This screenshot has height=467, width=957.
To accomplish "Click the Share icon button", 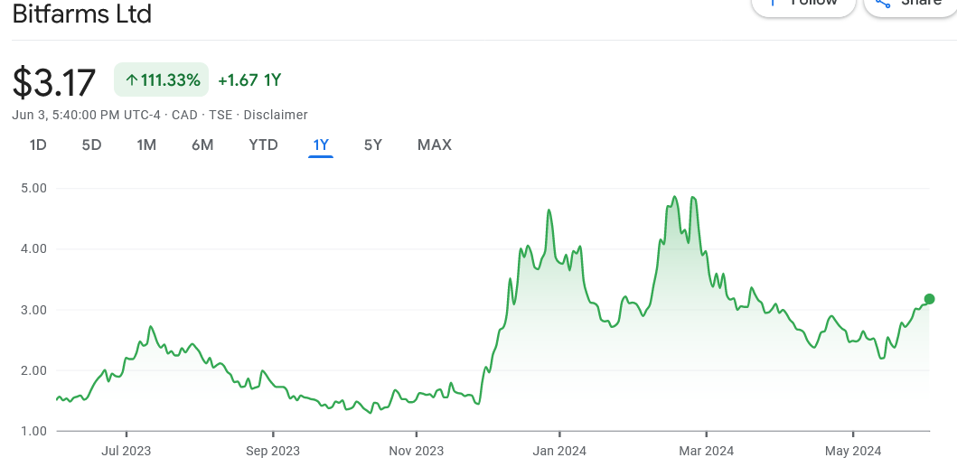I will point(908,4).
